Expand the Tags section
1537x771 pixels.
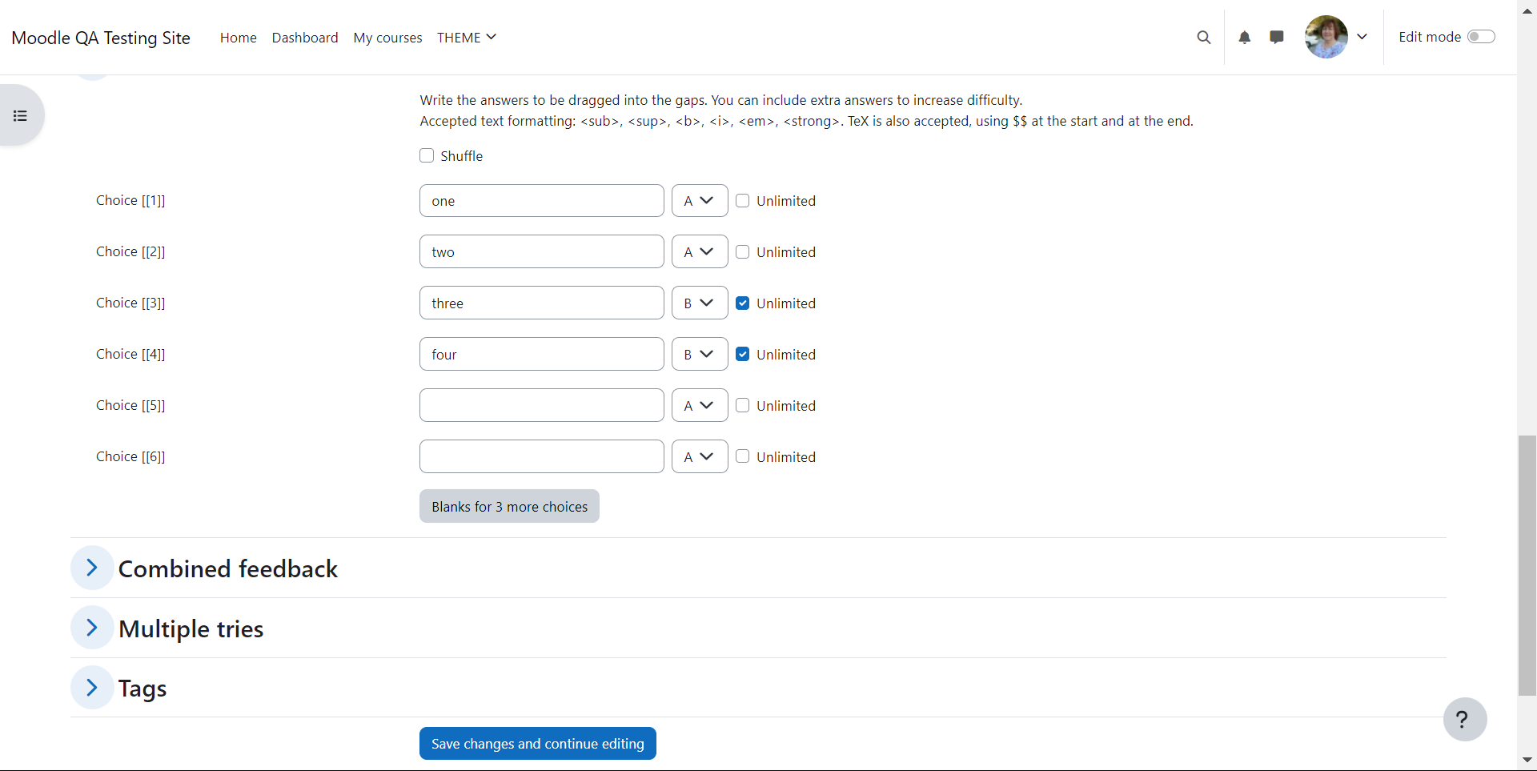coord(92,688)
